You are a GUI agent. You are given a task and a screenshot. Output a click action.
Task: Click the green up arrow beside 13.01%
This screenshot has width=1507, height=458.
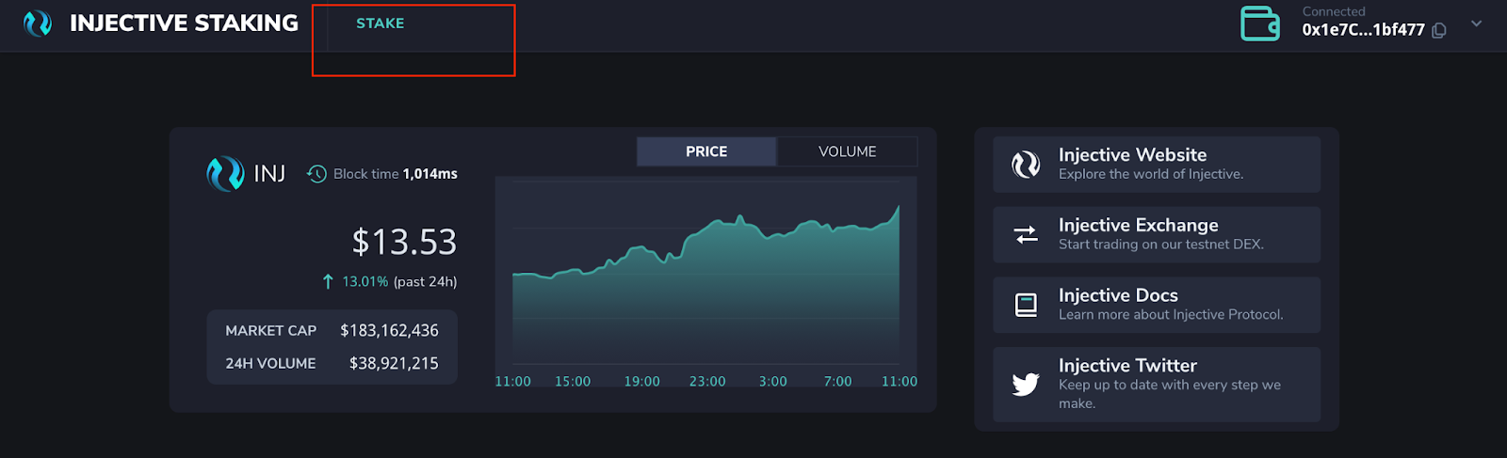pos(328,281)
